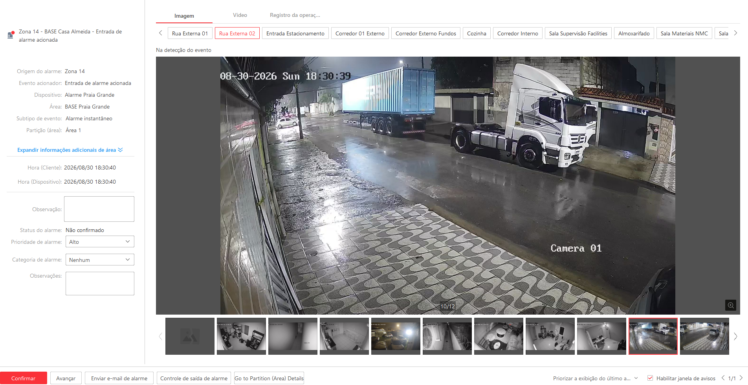The image size is (748, 385).
Task: Switch to the Imagem tab
Action: [184, 16]
